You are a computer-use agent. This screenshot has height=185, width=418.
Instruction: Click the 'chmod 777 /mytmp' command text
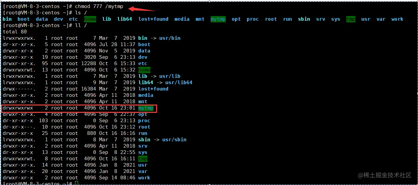99,6
